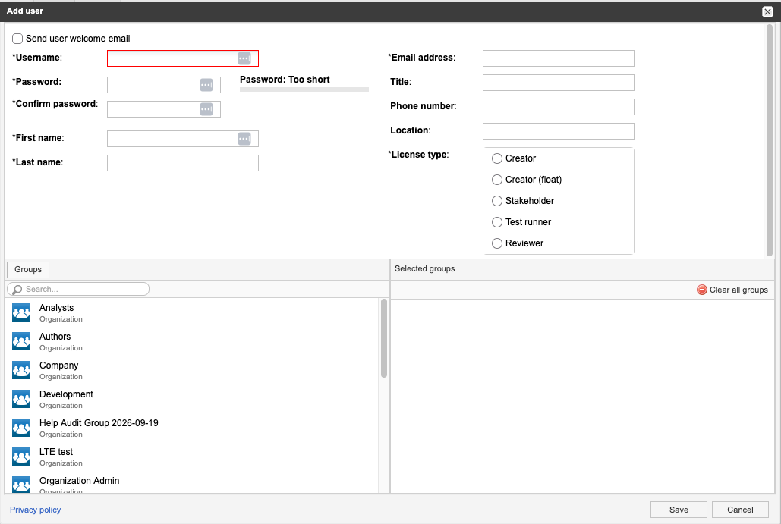This screenshot has width=781, height=524.
Task: Click autofill icon in Confirm password field
Action: pos(206,109)
